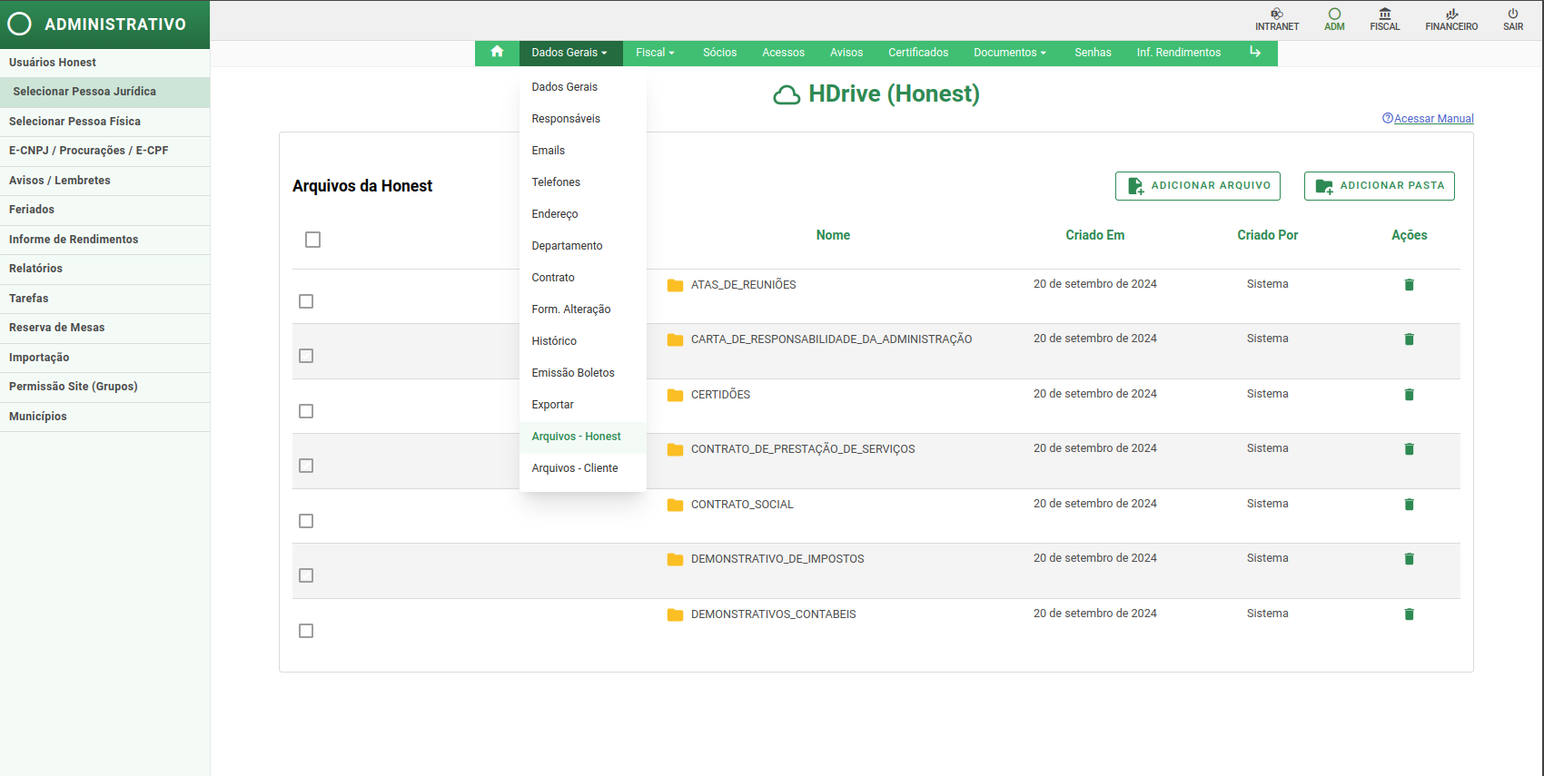
Task: Go to the home icon in navbar
Action: click(x=497, y=52)
